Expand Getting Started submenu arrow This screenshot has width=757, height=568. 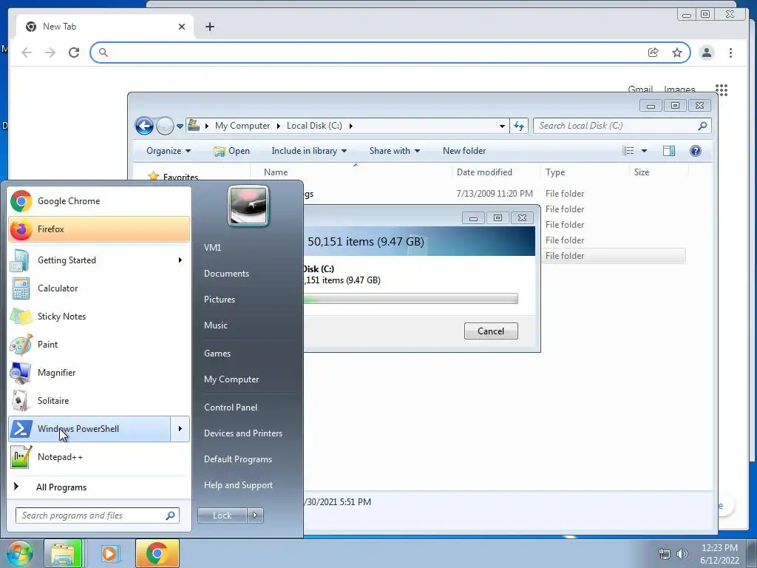[x=180, y=260]
